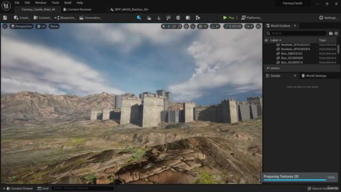Open the Settings dropdown
The height and width of the screenshot is (192, 341).
point(328,18)
